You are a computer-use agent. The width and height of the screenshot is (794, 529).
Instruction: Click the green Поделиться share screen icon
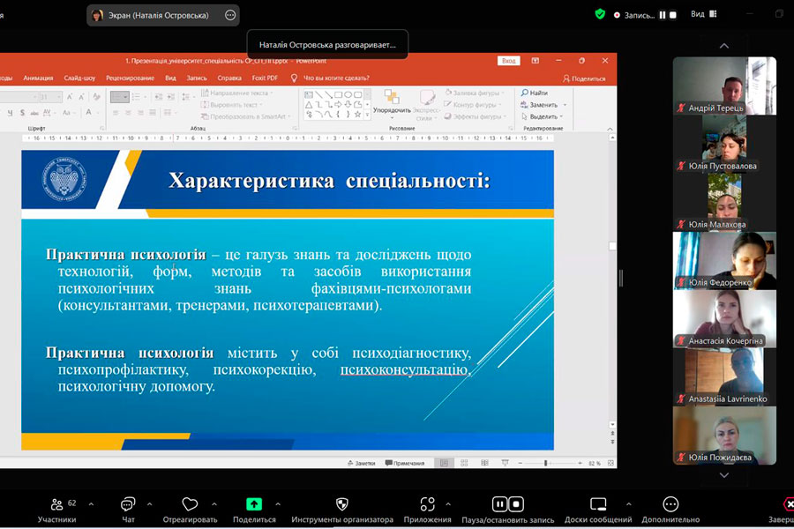pyautogui.click(x=254, y=505)
